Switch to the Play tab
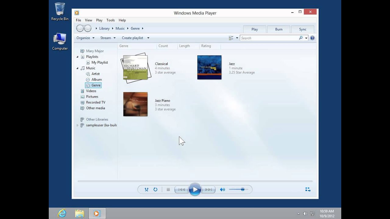 pyautogui.click(x=255, y=29)
